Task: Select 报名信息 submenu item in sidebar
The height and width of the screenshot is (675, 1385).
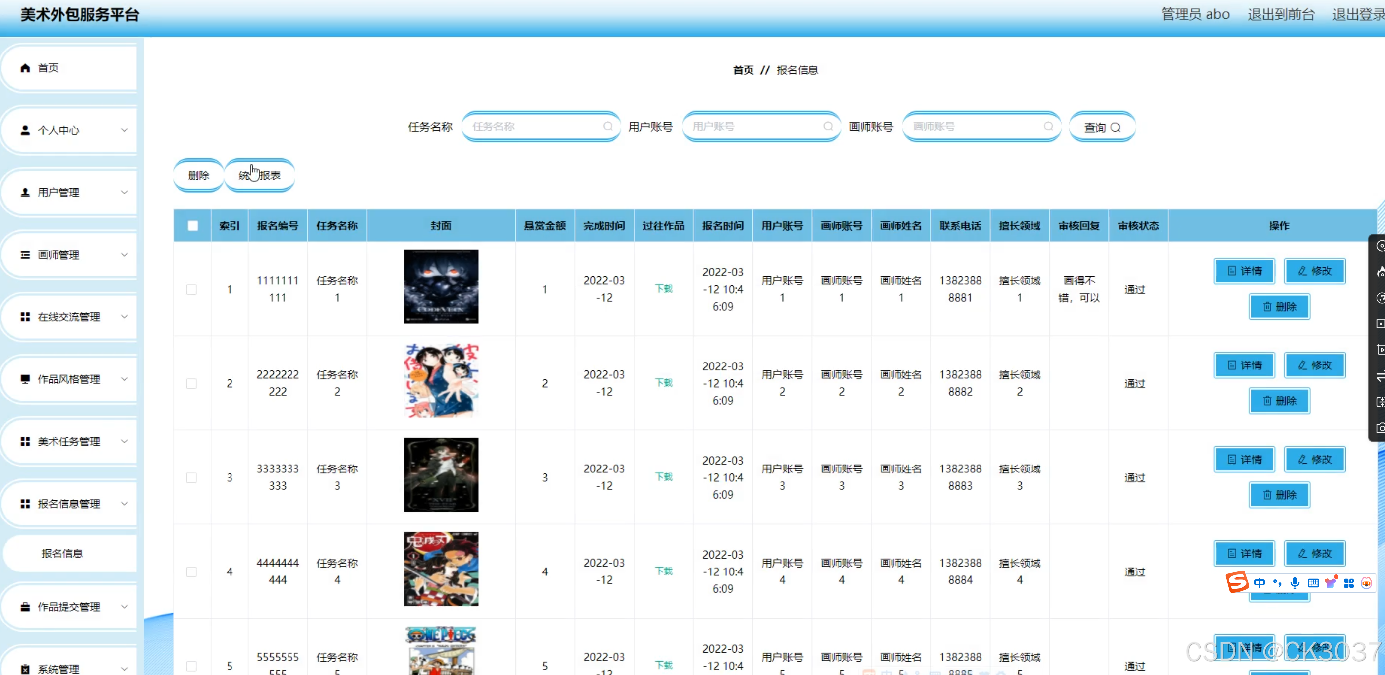Action: pos(63,553)
